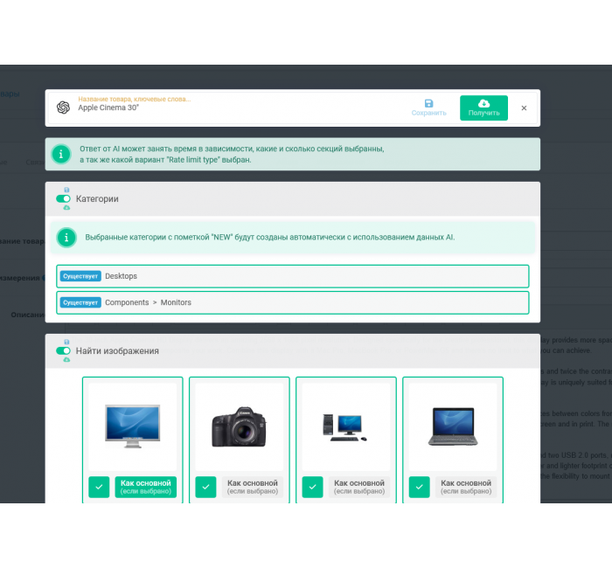The height and width of the screenshot is (568, 612).
Task: Select the Components > Monitors category row
Action: click(292, 302)
